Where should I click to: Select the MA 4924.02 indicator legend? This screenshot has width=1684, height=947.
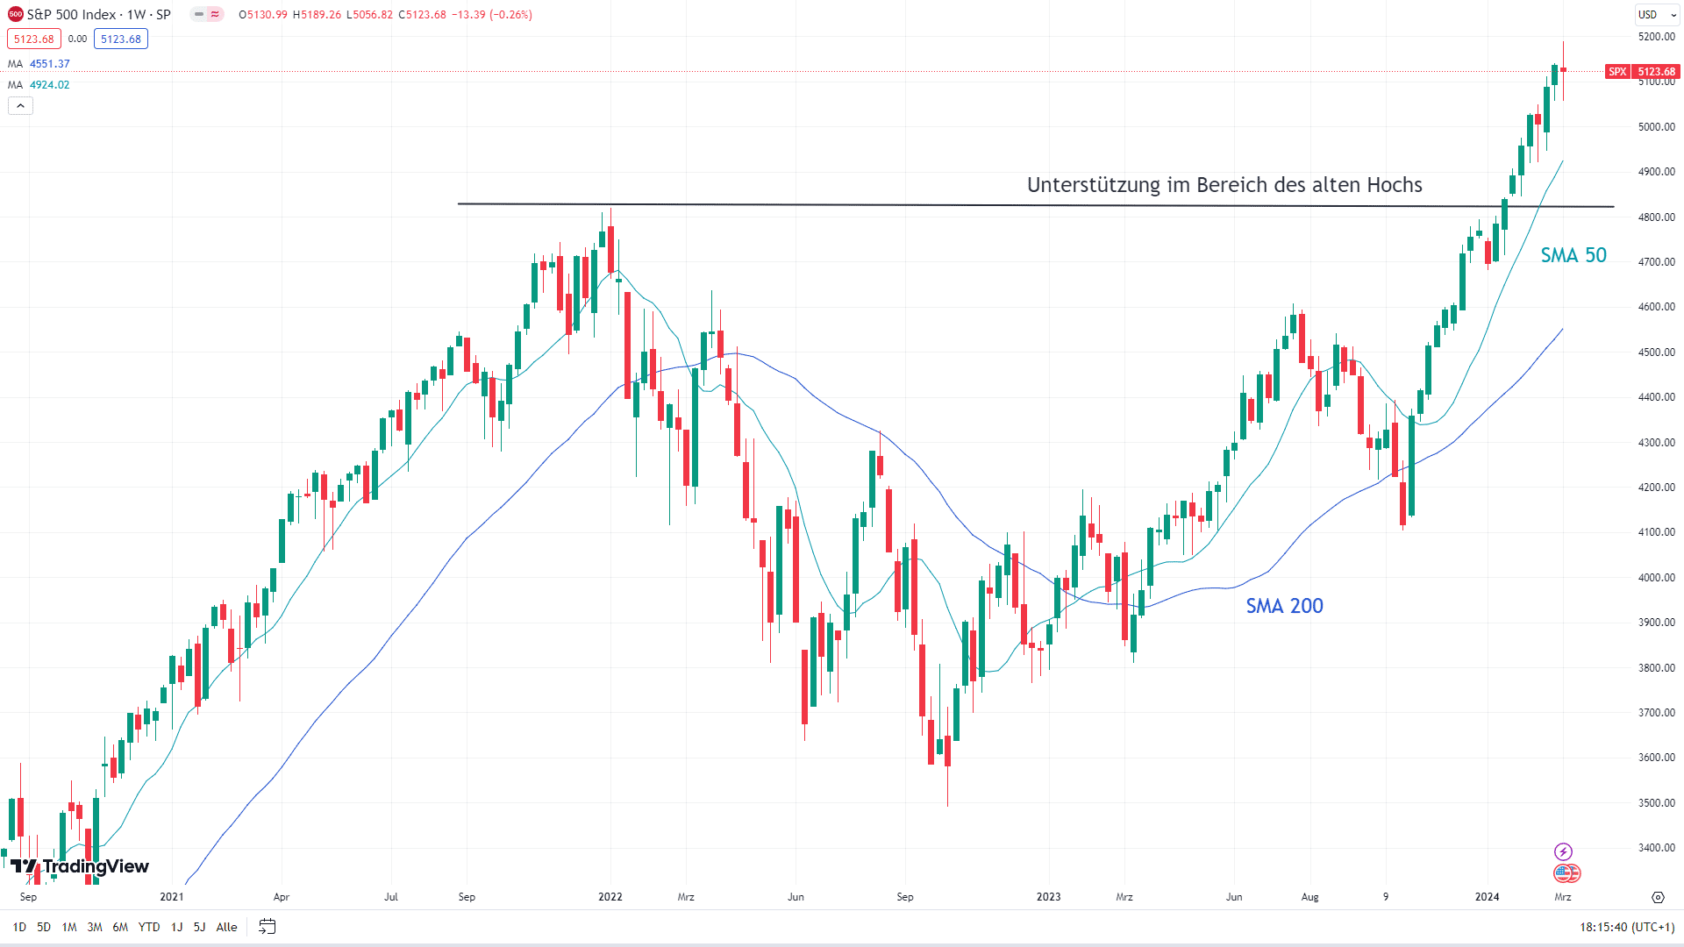click(x=39, y=85)
